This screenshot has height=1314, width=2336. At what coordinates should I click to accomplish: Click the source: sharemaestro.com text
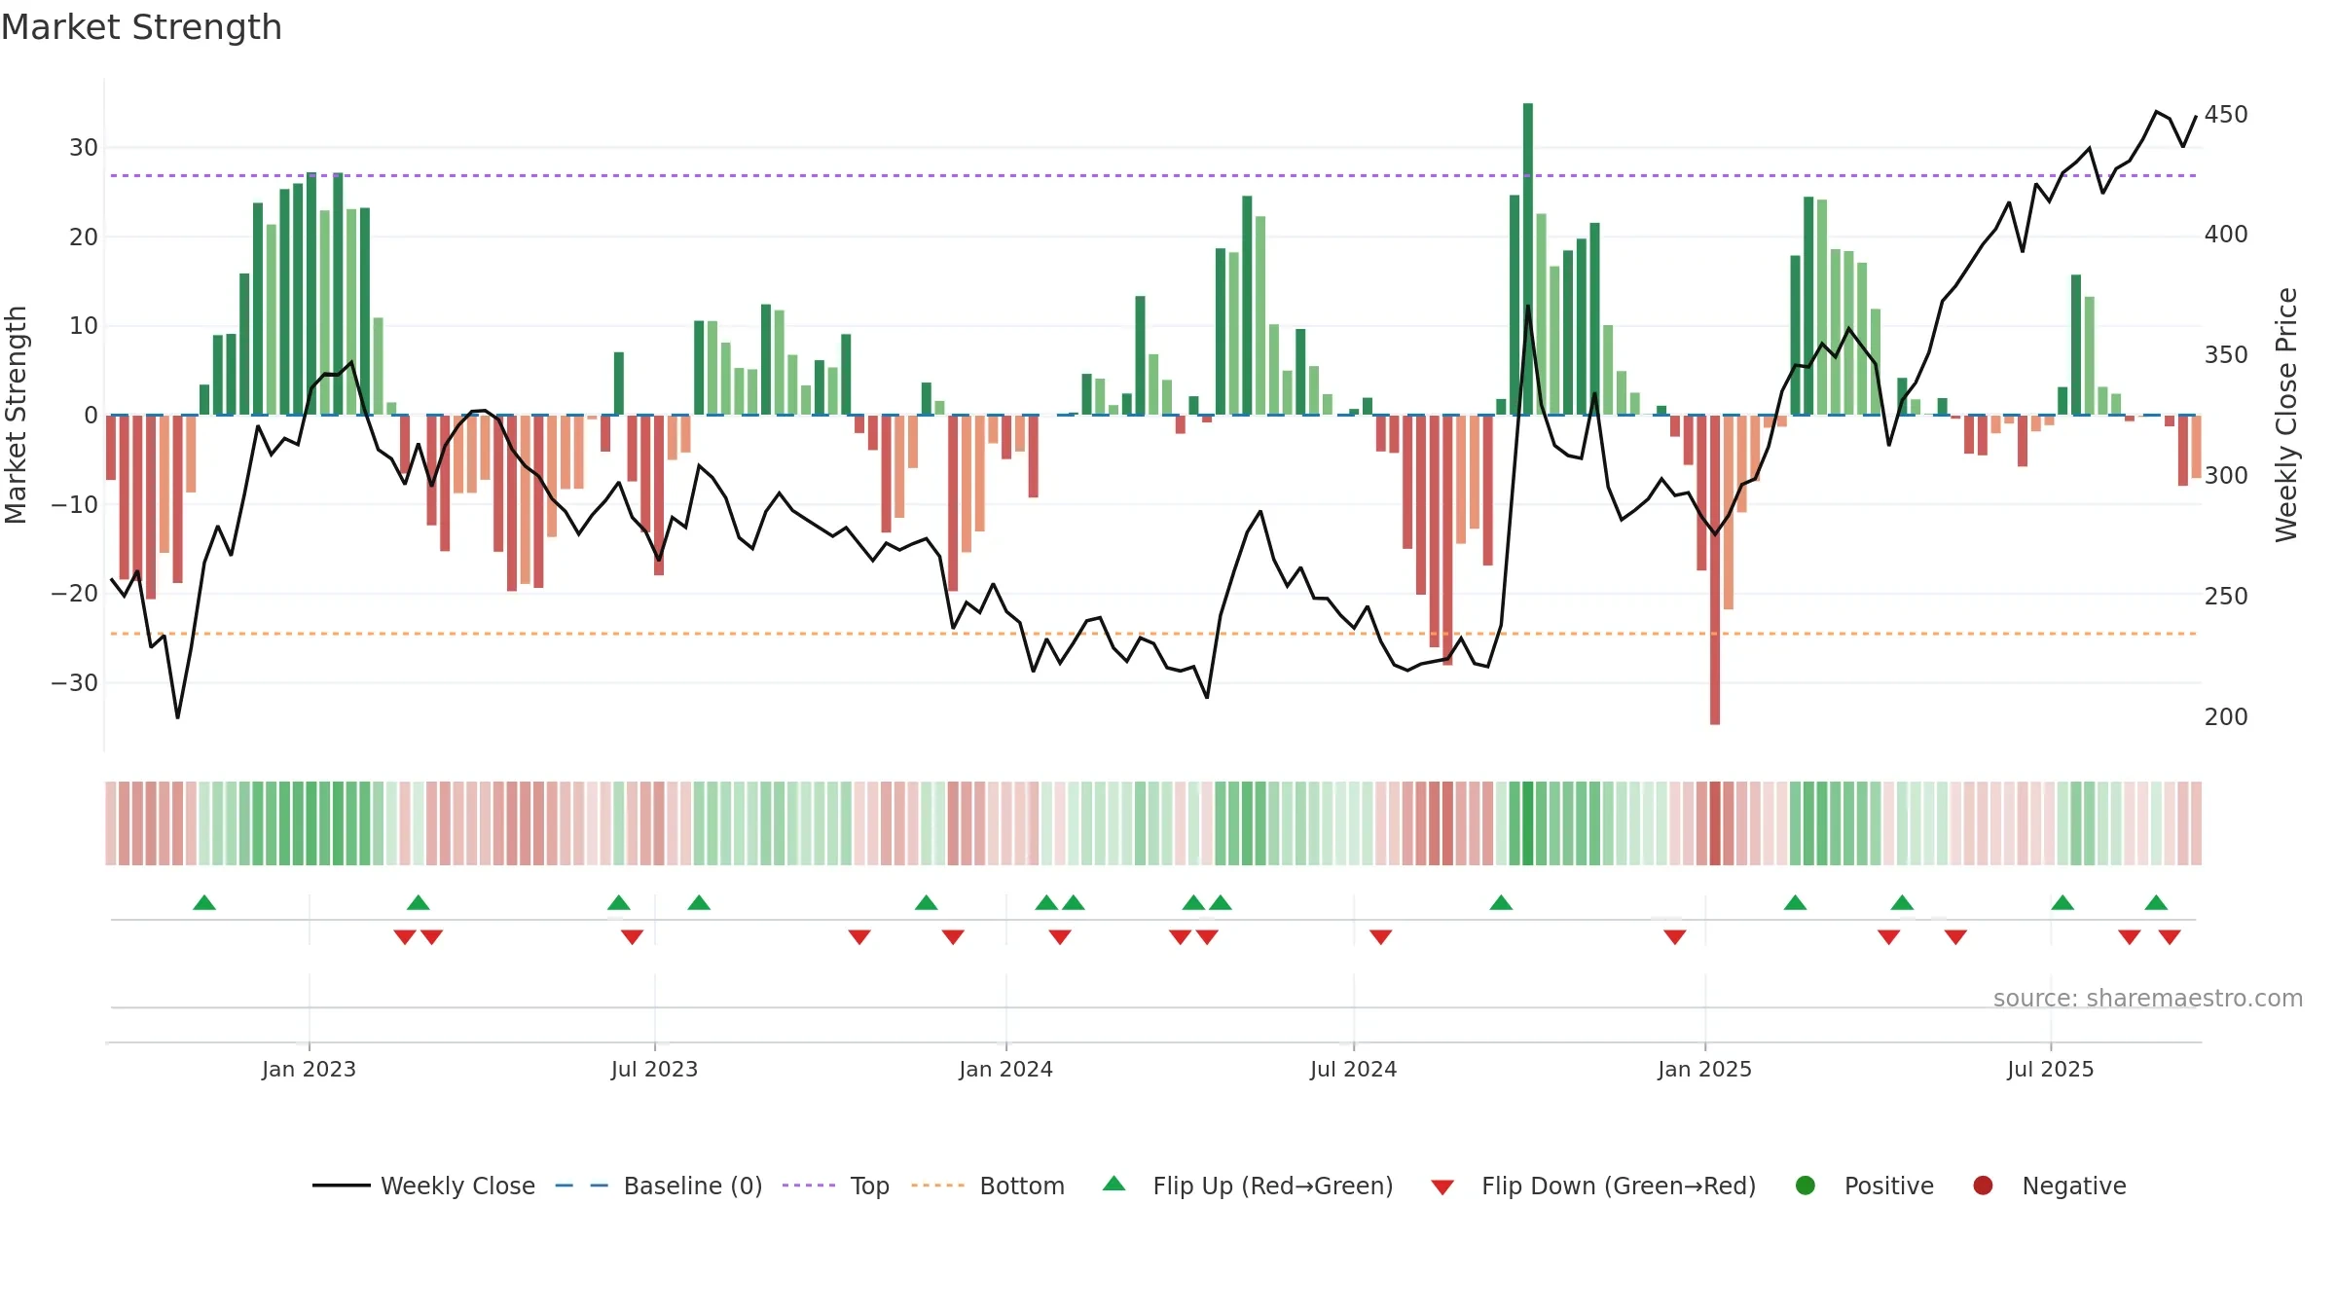click(2148, 998)
